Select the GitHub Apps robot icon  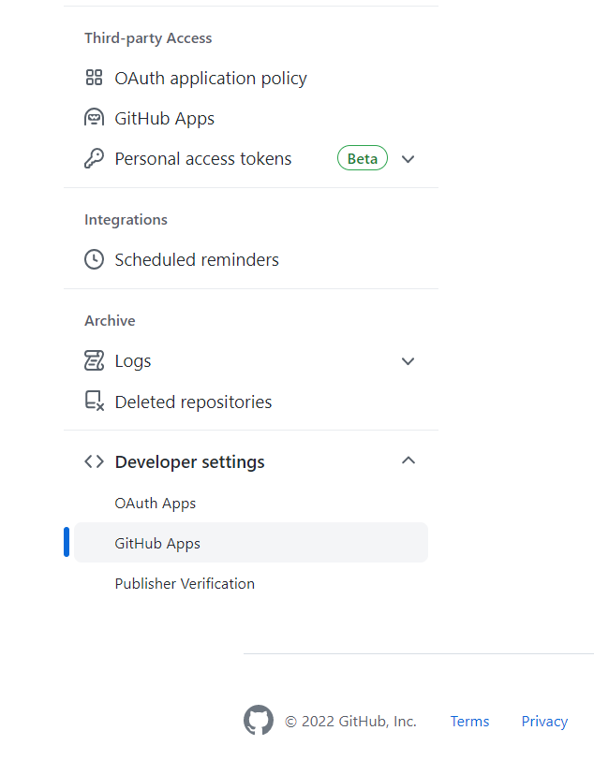(94, 118)
